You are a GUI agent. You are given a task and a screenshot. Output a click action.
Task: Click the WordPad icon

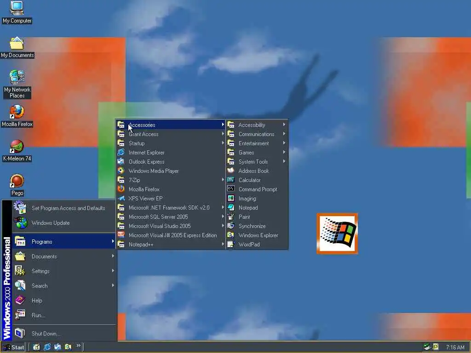click(x=231, y=244)
